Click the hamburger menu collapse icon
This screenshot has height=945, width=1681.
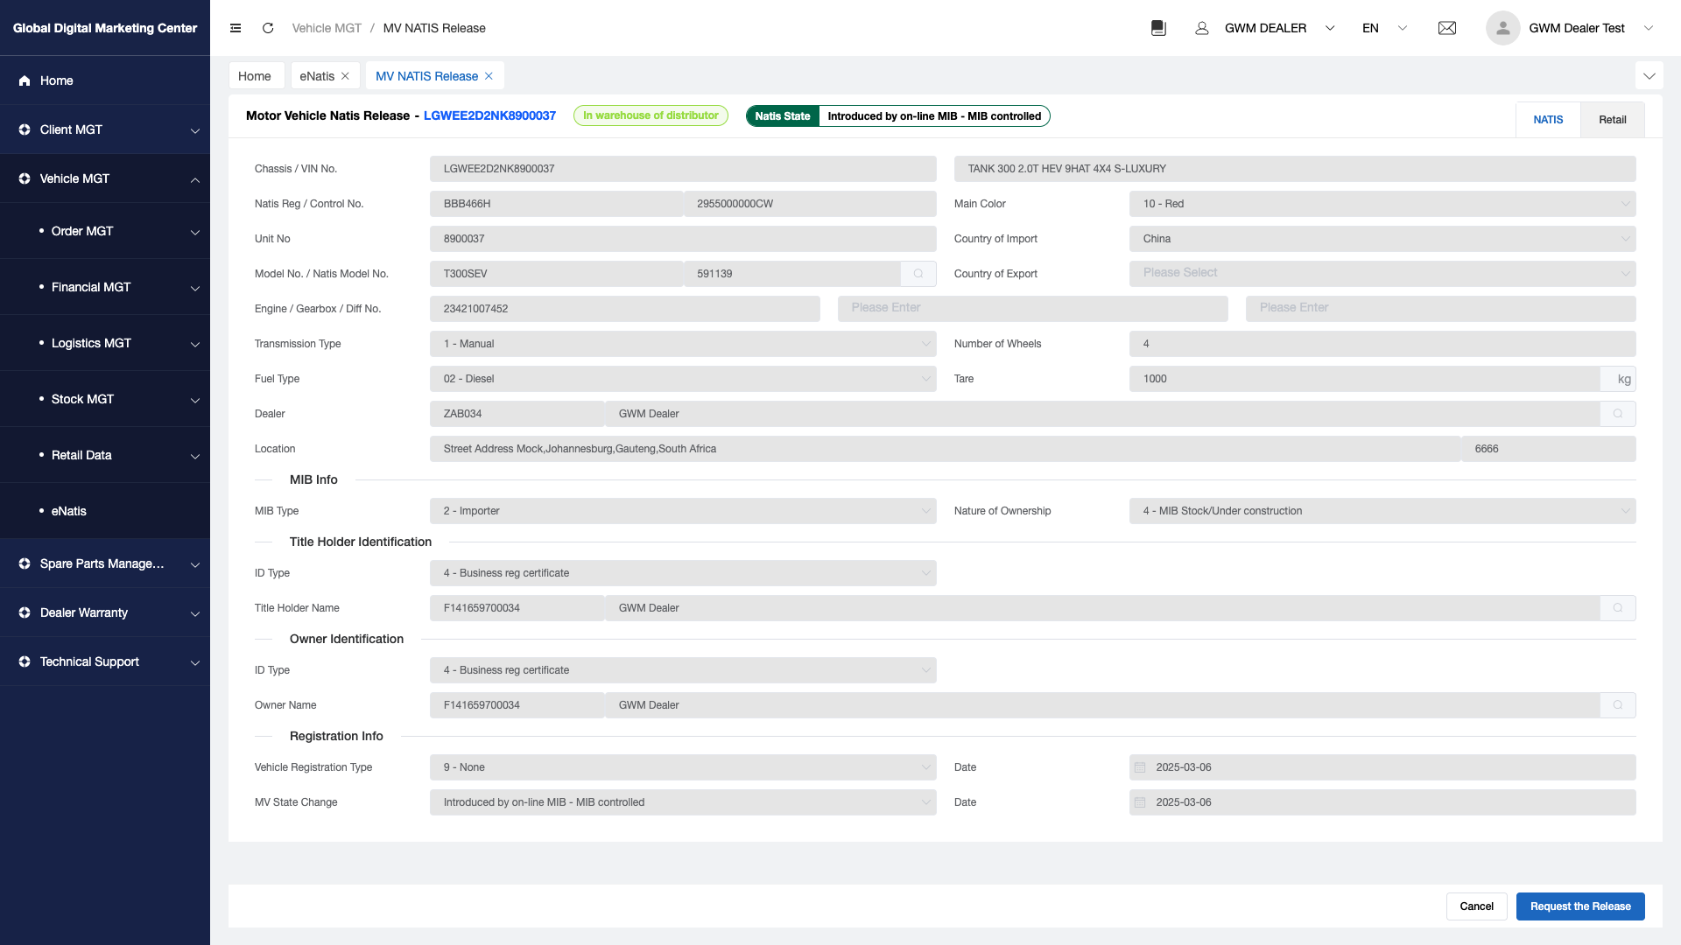click(x=236, y=28)
